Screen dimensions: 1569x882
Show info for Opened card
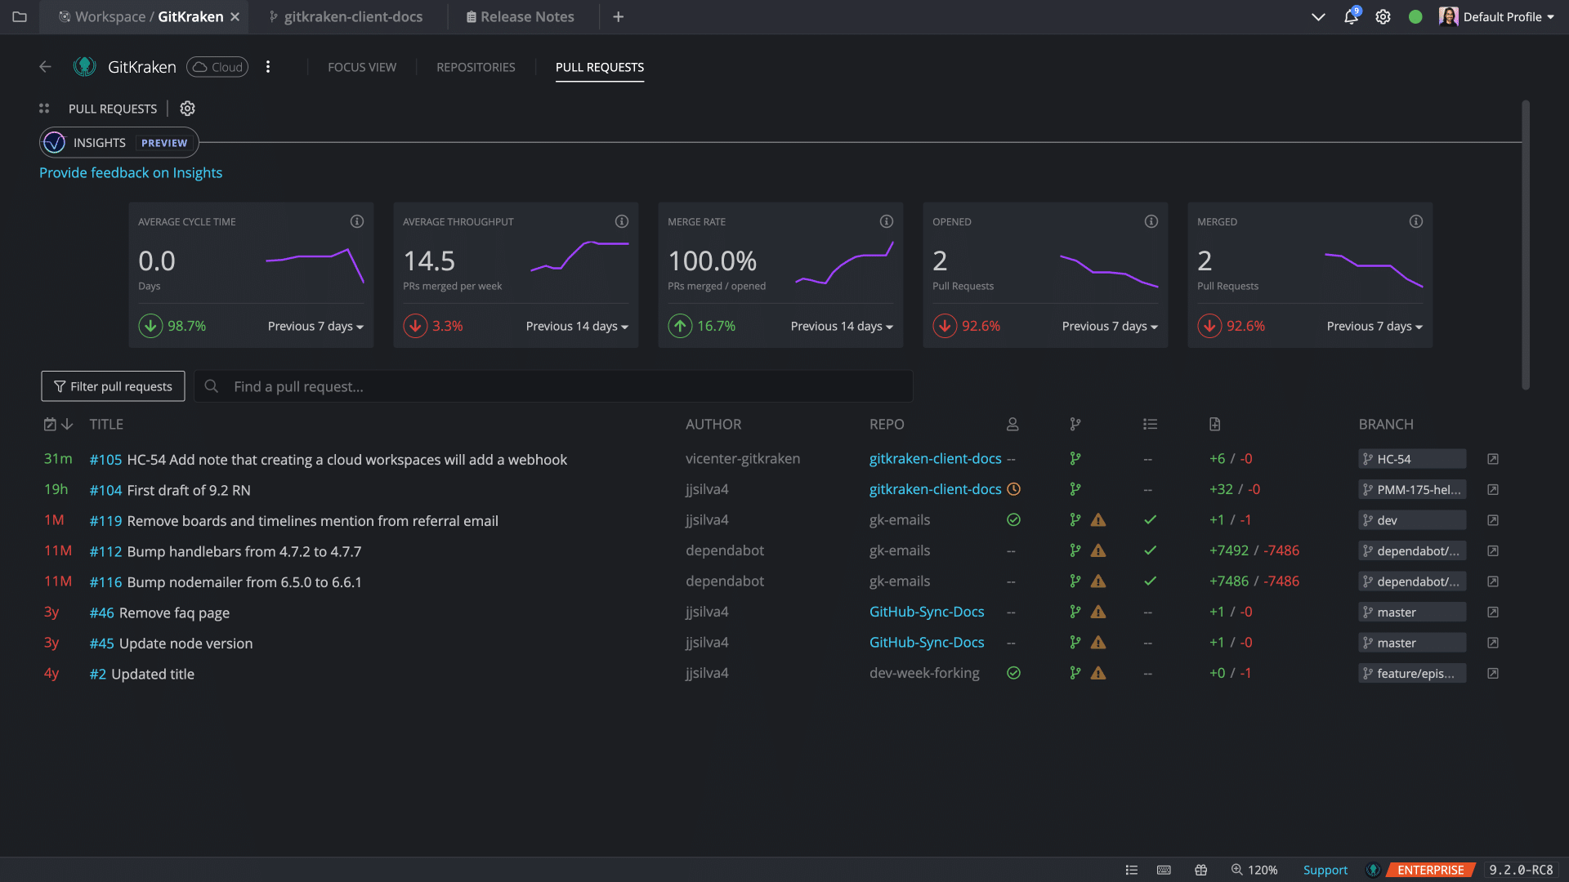coord(1151,221)
